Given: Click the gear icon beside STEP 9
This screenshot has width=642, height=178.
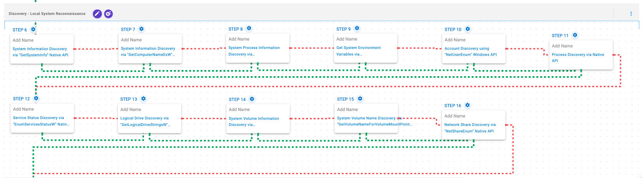Looking at the screenshot, I should pyautogui.click(x=357, y=29).
